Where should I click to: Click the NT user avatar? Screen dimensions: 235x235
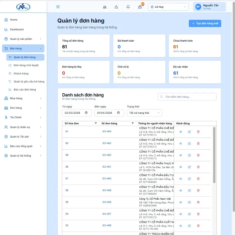coord(198,7)
